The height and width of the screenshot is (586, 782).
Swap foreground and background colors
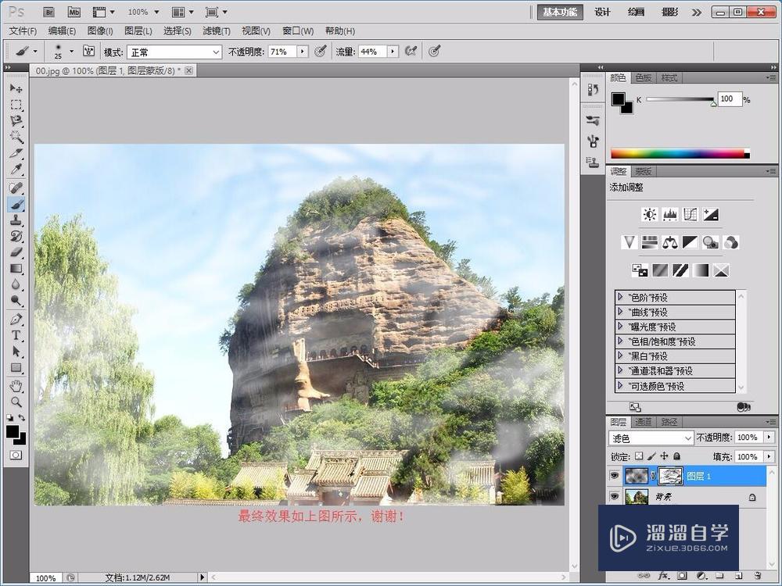[x=22, y=417]
